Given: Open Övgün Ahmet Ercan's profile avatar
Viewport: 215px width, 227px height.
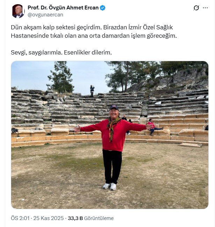Looking at the screenshot, I should [18, 11].
